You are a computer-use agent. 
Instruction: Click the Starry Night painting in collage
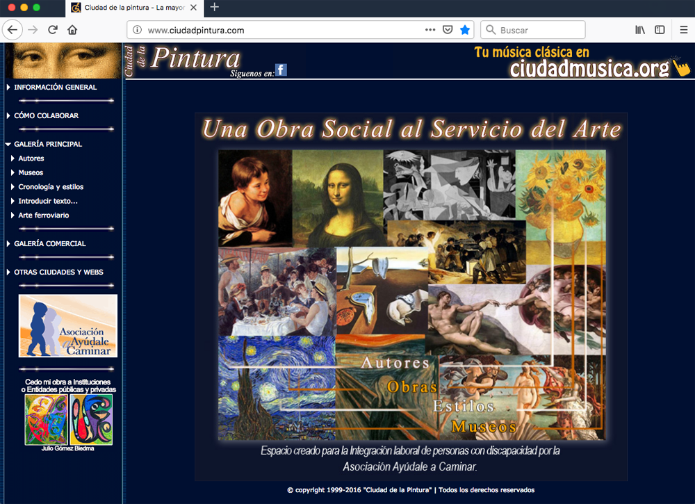[x=277, y=387]
